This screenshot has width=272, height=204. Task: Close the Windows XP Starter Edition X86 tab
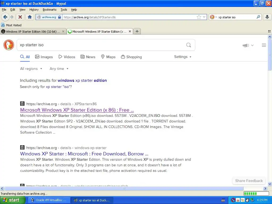click(63, 31)
